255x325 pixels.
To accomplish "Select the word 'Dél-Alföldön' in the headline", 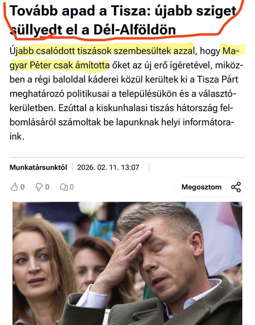I will 135,30.
